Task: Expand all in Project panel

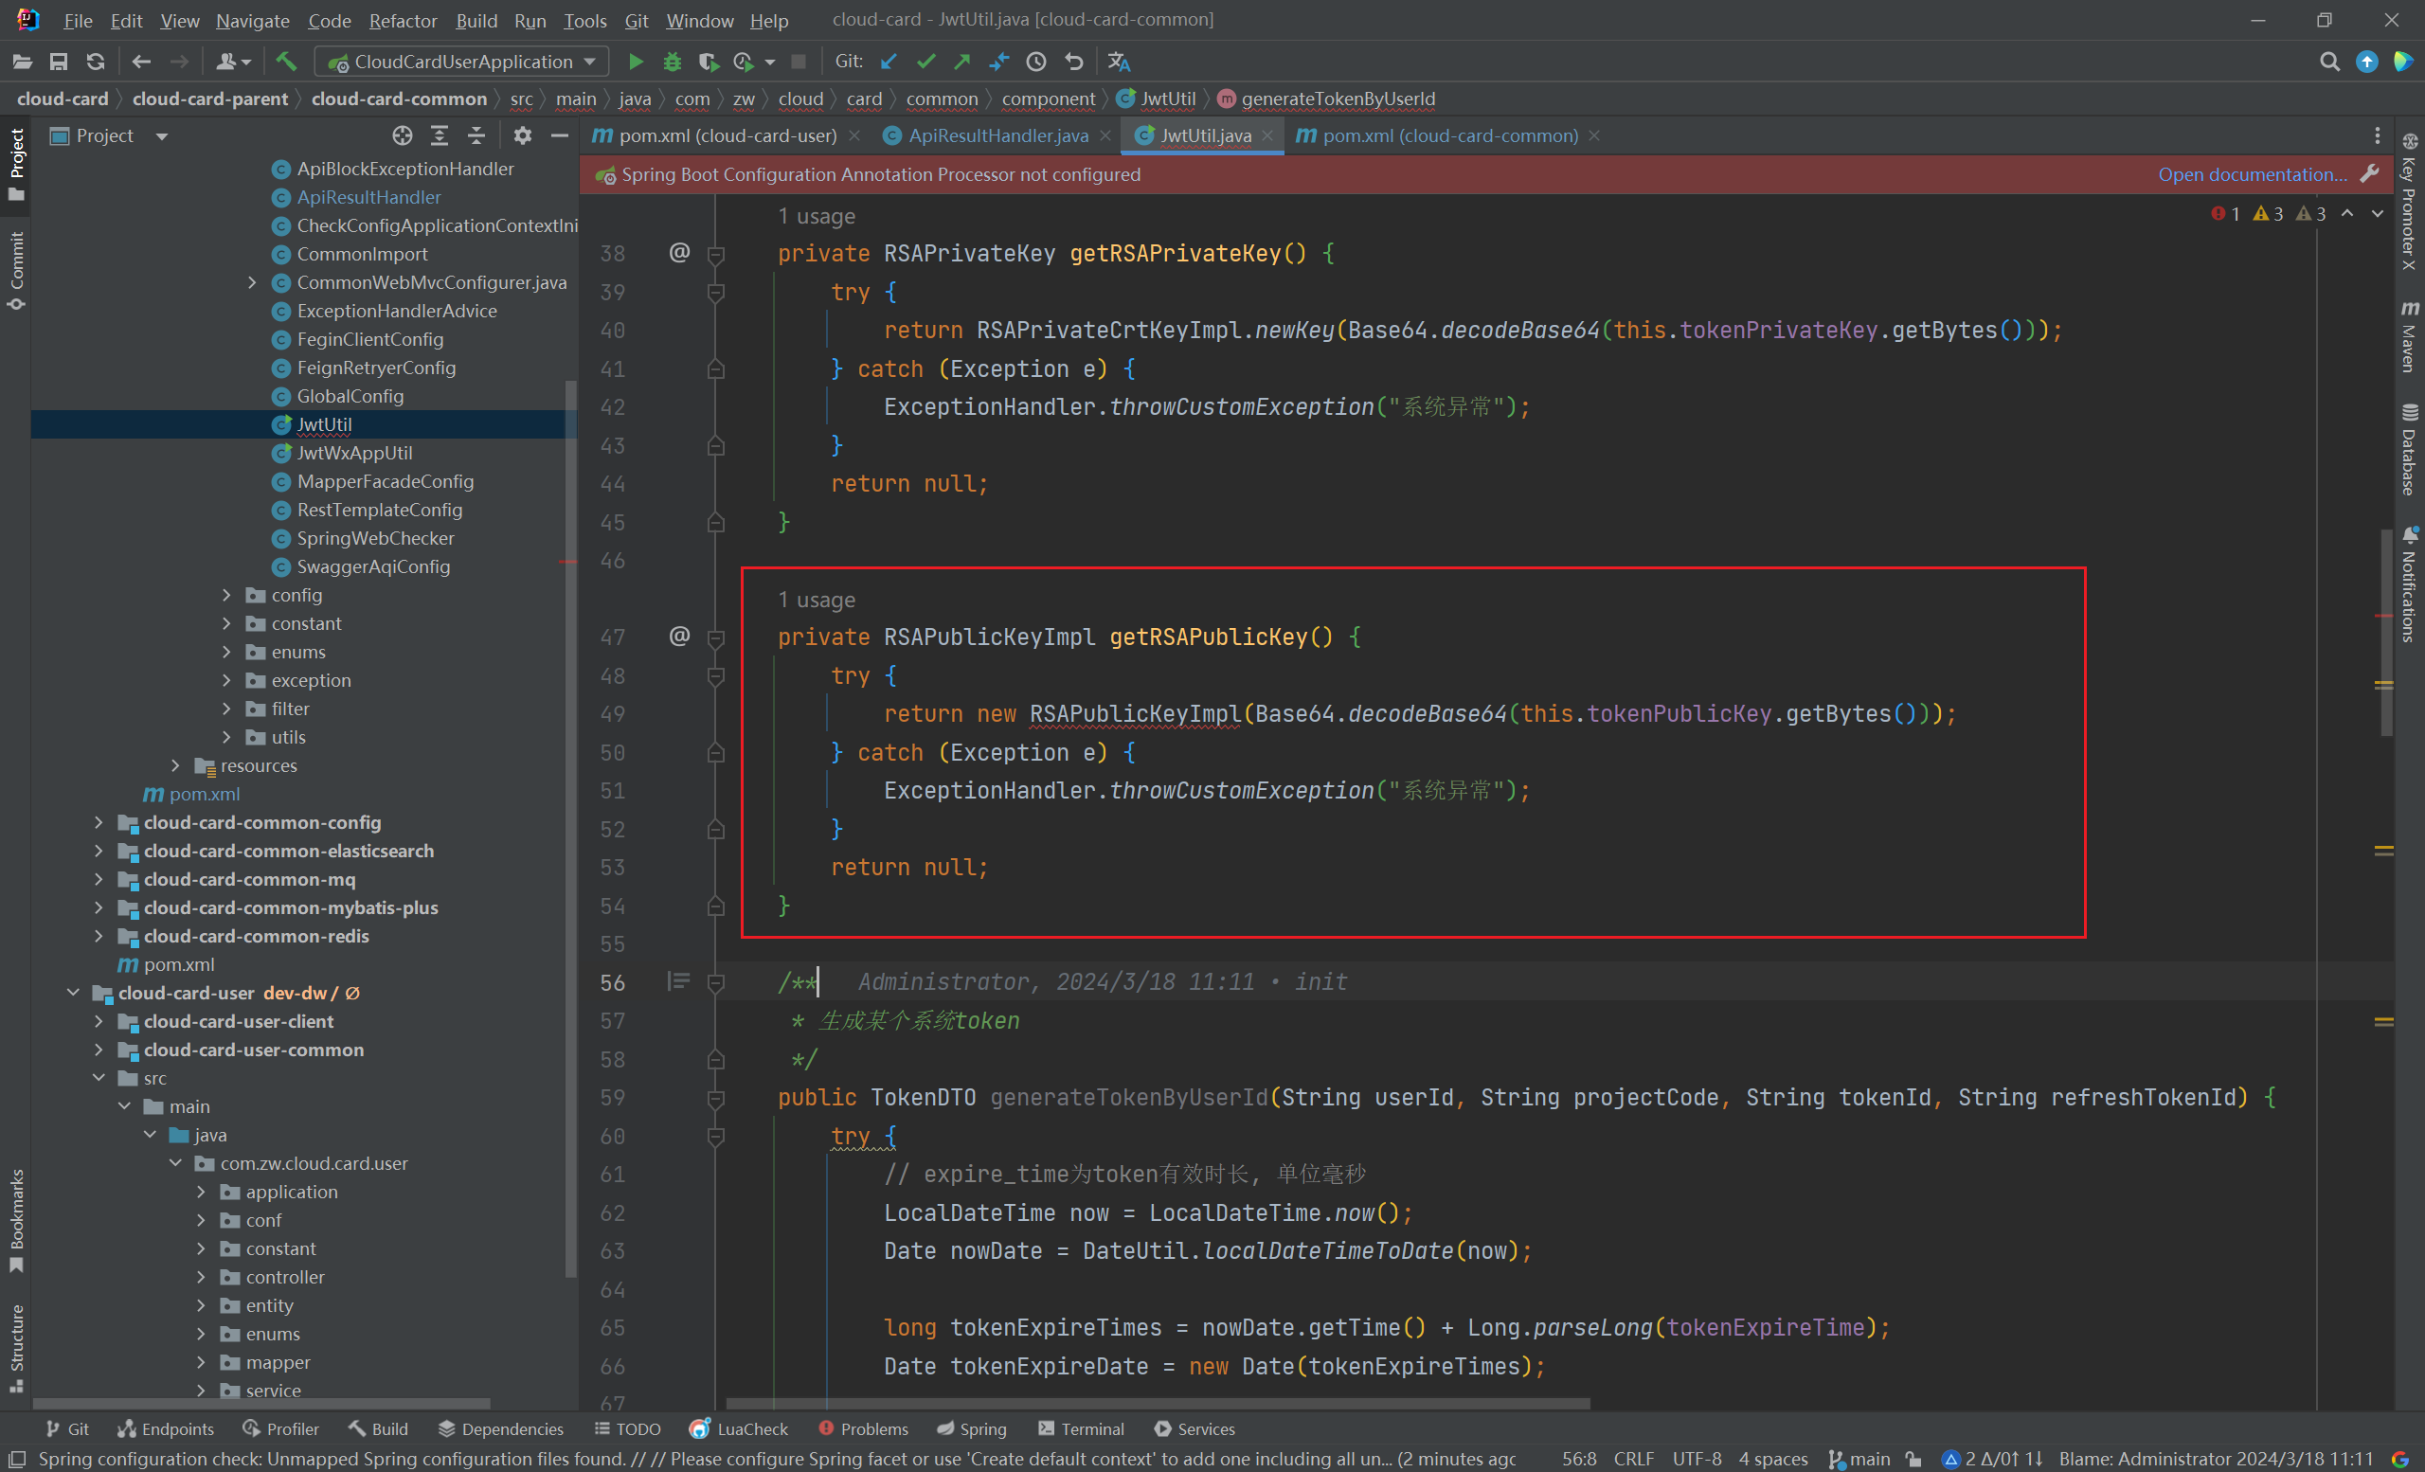Action: coord(440,135)
